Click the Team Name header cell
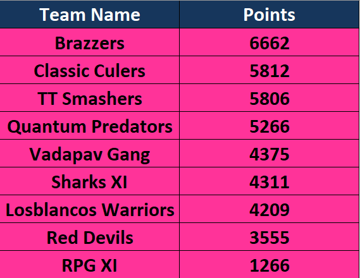Image resolution: width=360 pixels, height=278 pixels. (x=90, y=15)
